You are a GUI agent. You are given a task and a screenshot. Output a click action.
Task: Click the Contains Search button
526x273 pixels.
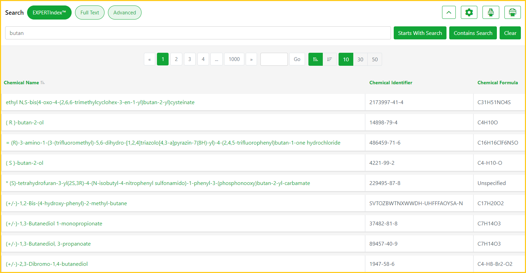point(473,33)
